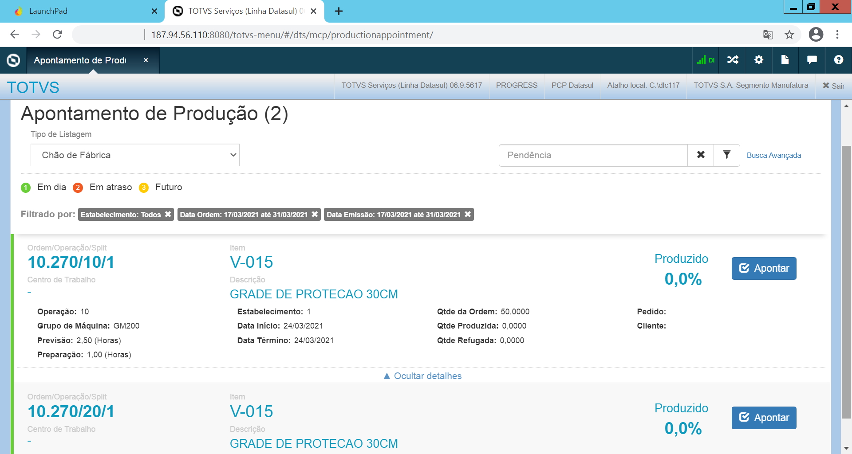Click the green signal status icon
852x454 pixels.
705,60
